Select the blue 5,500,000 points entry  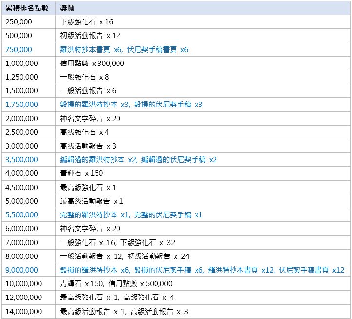pos(21,214)
